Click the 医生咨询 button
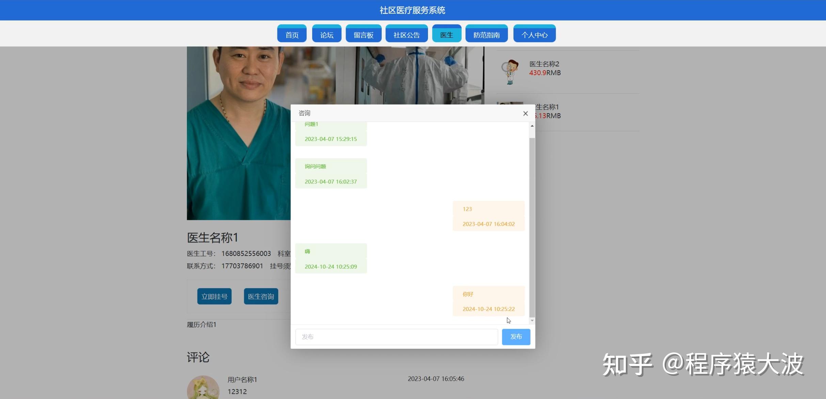The image size is (826, 399). pyautogui.click(x=261, y=296)
